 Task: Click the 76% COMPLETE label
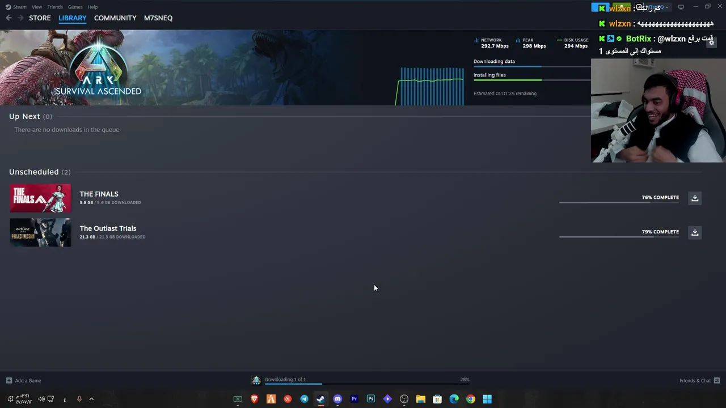click(660, 197)
